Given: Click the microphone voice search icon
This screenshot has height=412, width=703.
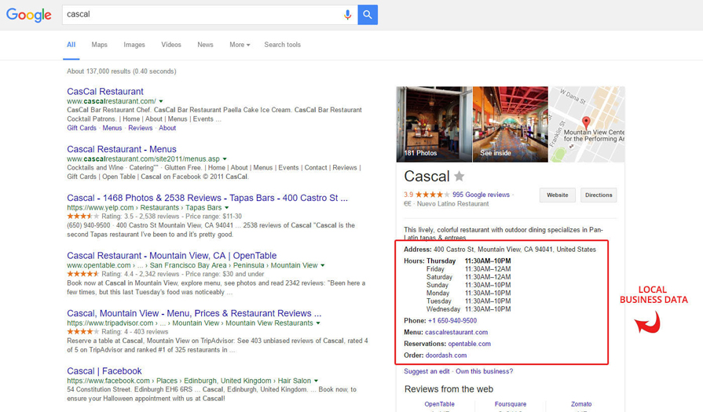Looking at the screenshot, I should pyautogui.click(x=347, y=15).
